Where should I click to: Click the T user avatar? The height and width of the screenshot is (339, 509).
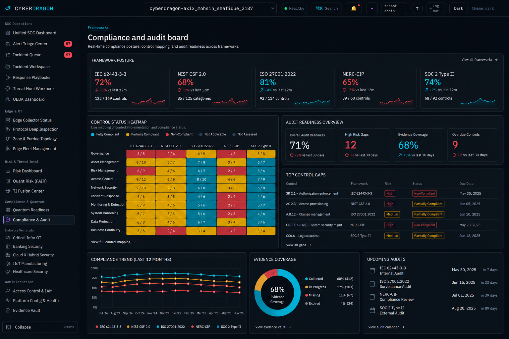[417, 9]
